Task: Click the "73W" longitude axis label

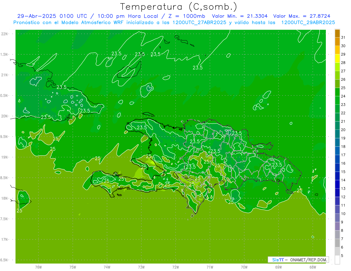Action: tap(142, 267)
